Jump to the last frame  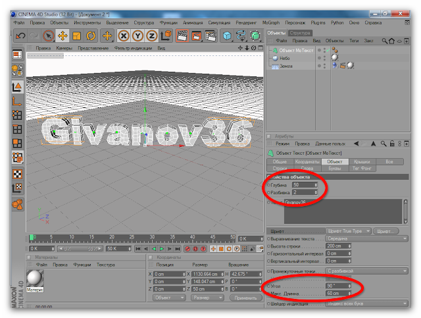[177, 249]
